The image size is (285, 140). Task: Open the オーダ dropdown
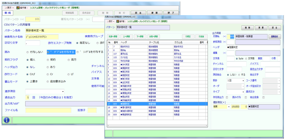[x=236, y=86]
